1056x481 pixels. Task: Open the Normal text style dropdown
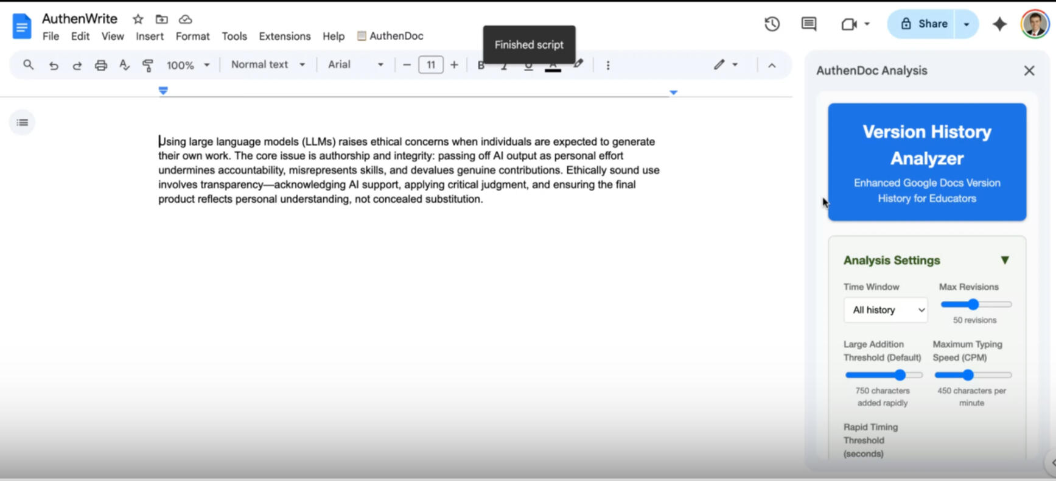pos(268,65)
